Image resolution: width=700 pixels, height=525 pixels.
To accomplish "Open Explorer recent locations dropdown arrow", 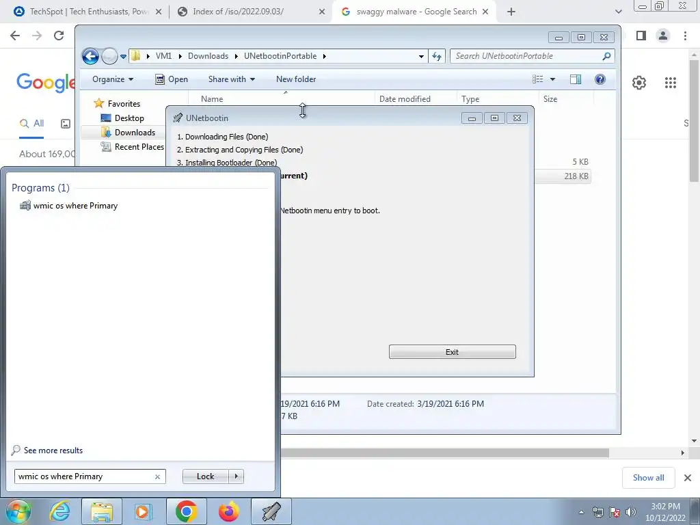I will pyautogui.click(x=123, y=57).
